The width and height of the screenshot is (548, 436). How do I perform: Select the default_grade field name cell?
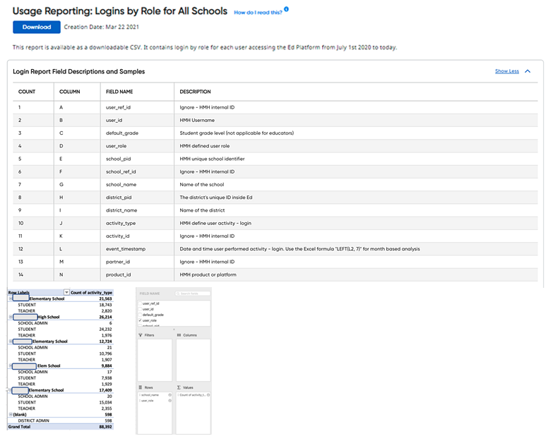[122, 133]
